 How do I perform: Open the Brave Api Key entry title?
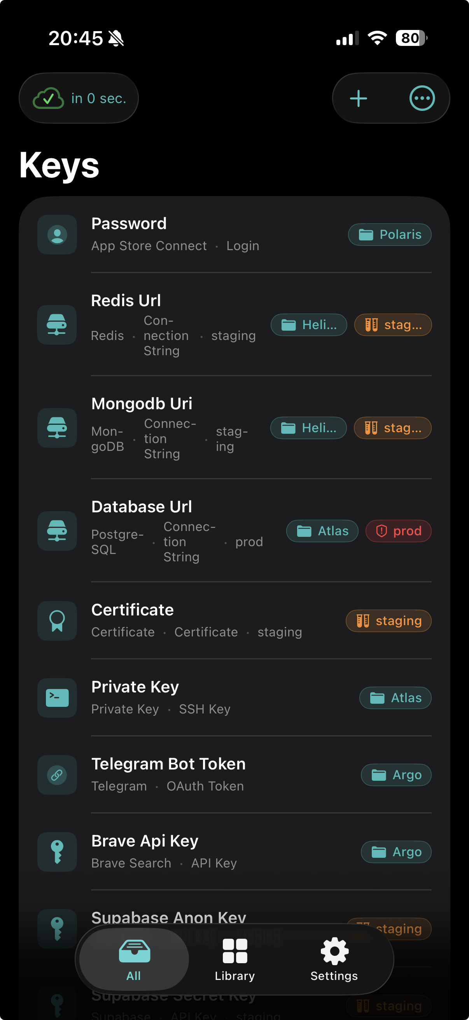tap(145, 841)
